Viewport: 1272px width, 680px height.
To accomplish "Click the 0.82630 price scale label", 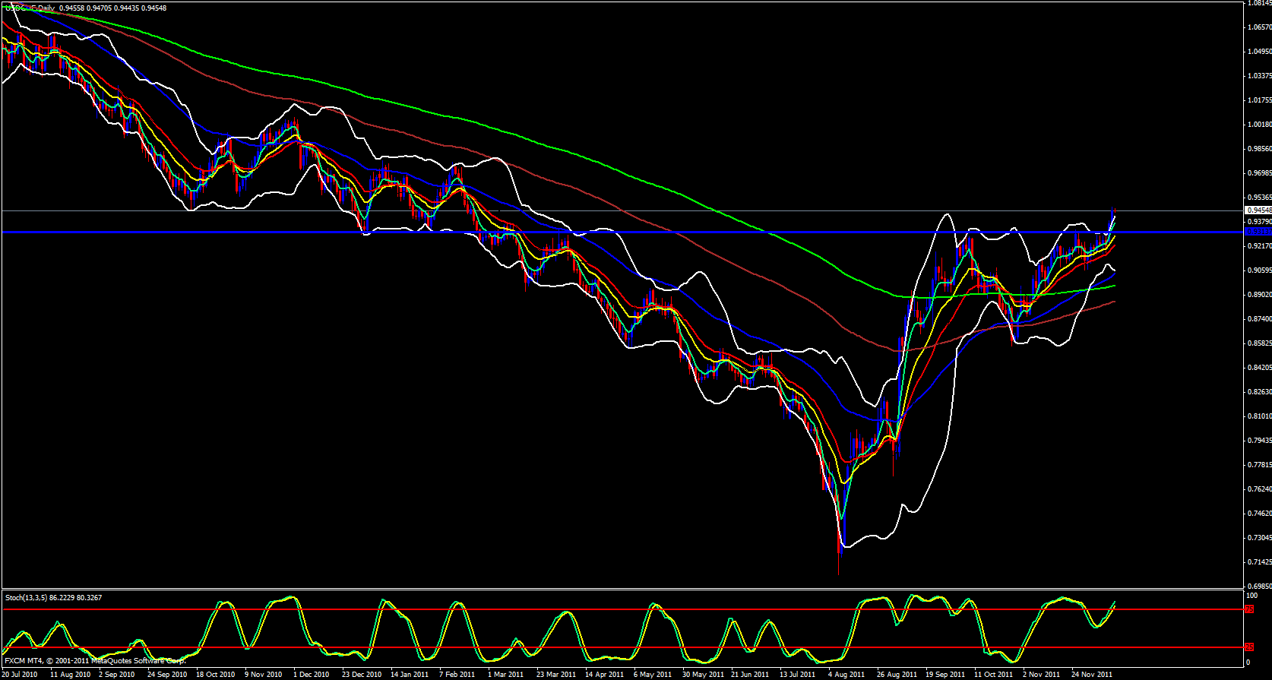I will coord(1258,392).
